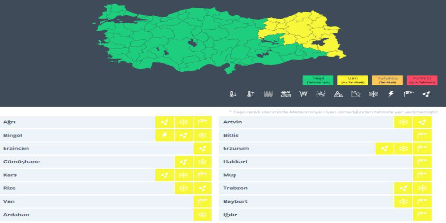Click the Sarı legend label

[x=352, y=80]
